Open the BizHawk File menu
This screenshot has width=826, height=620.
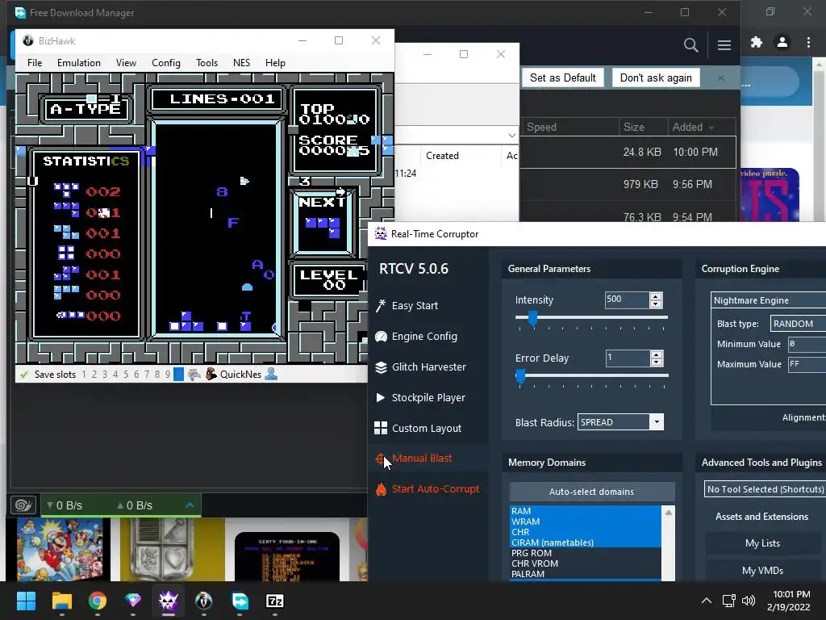[35, 63]
